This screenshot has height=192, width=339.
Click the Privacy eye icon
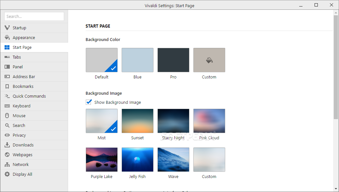pos(7,135)
